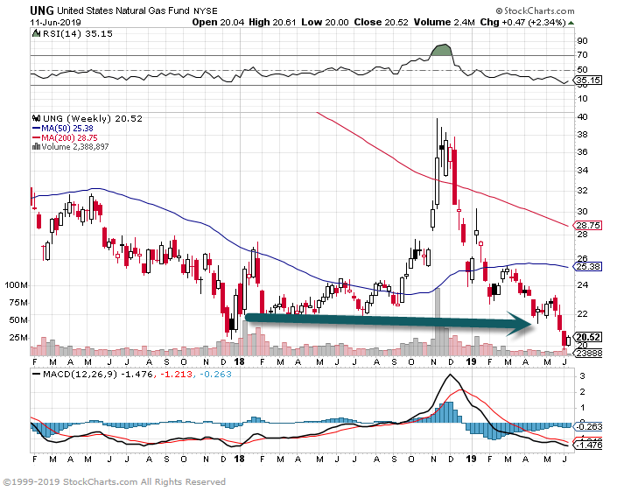This screenshot has height=498, width=624.
Task: Click the volume bars icon beside Volume 2,388,897
Action: point(36,146)
